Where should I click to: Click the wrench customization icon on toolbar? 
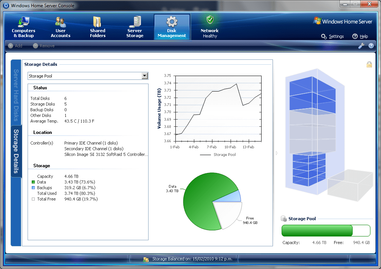coord(361,45)
